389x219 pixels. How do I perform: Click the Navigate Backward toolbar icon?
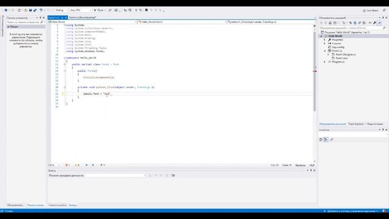coord(6,10)
